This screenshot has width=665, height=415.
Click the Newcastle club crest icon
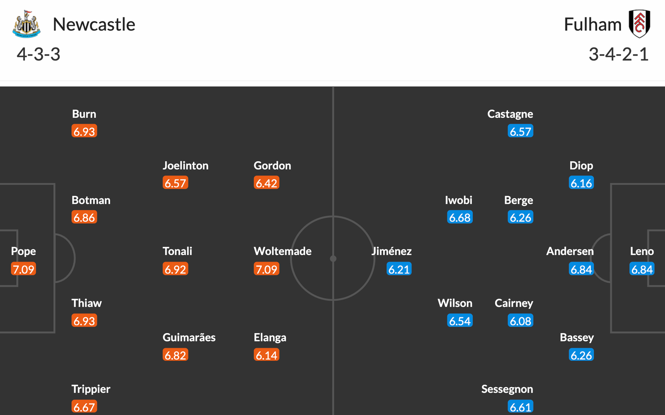click(26, 24)
